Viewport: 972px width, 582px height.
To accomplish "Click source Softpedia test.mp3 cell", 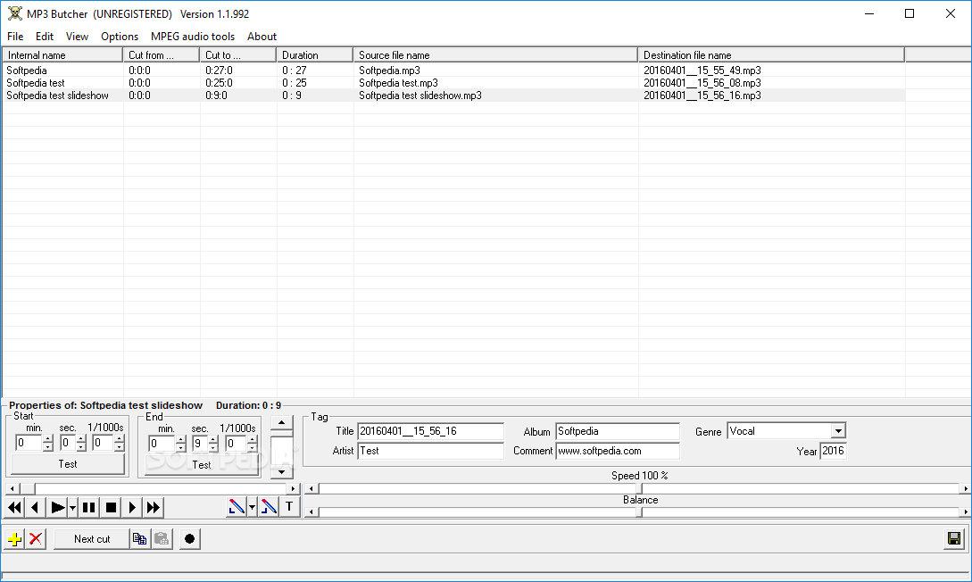I will [398, 83].
